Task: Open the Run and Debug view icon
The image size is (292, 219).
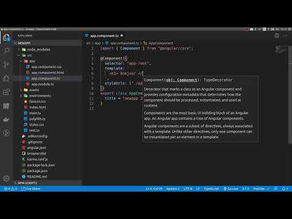Action: (7, 78)
